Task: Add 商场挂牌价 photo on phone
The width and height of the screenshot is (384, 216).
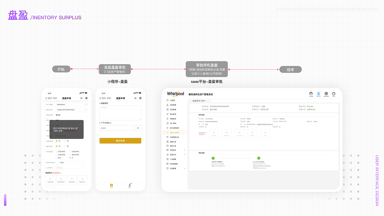Action: click(61, 180)
